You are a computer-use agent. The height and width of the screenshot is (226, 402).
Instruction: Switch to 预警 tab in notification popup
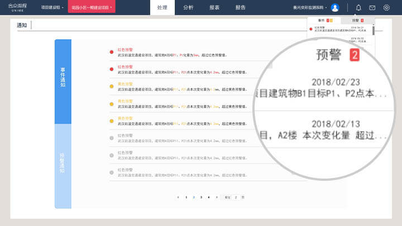357,20
